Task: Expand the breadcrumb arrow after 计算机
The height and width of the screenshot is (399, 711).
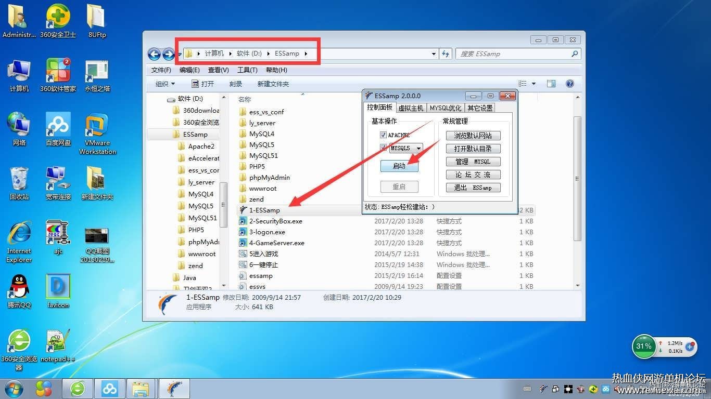Action: pos(230,54)
